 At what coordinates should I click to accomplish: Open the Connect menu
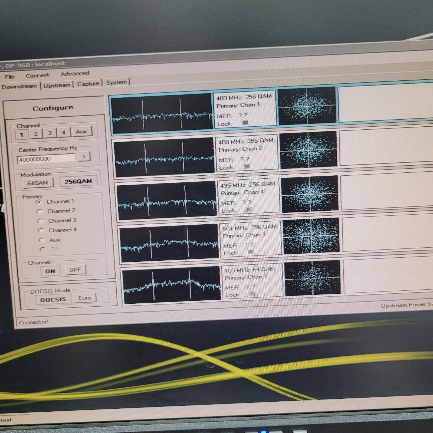coord(37,76)
